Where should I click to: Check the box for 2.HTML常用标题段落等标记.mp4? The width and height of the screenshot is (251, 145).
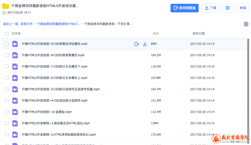pyautogui.click(x=7, y=134)
